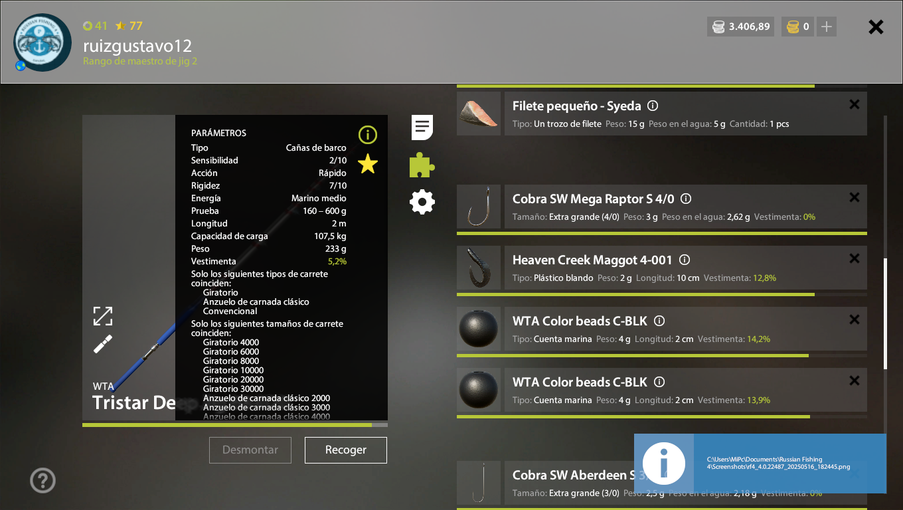Click the Rango de maestro de jig 2 text

coord(140,61)
